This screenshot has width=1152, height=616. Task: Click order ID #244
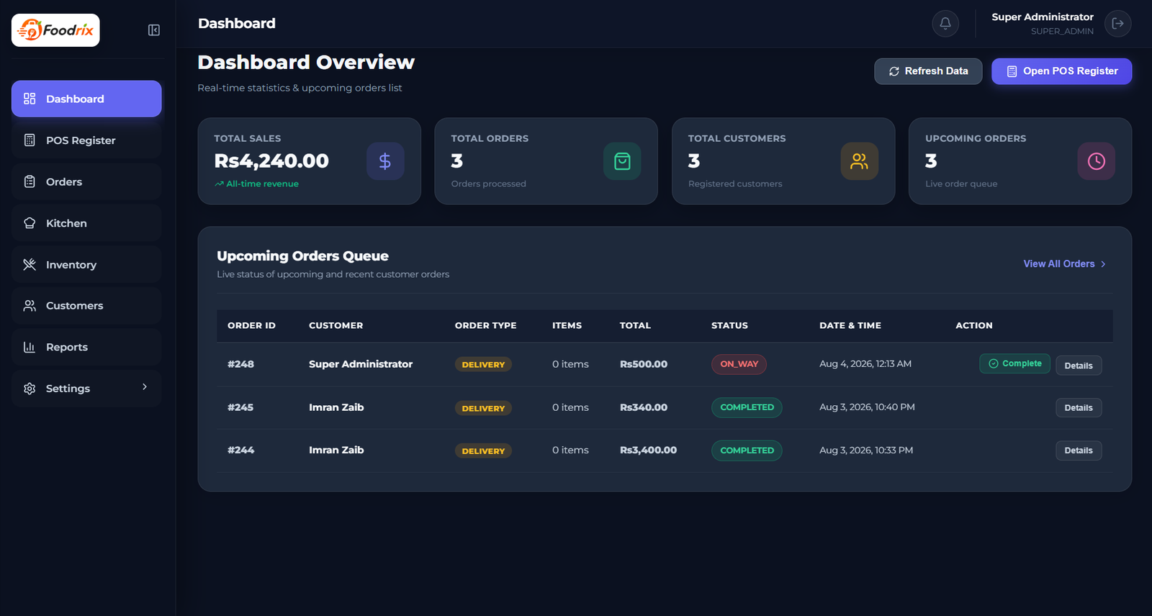point(240,450)
